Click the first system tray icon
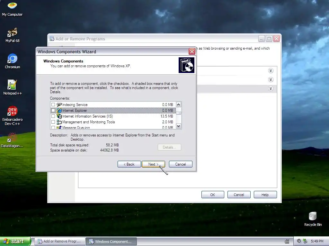329x246 pixels. pyautogui.click(x=299, y=241)
